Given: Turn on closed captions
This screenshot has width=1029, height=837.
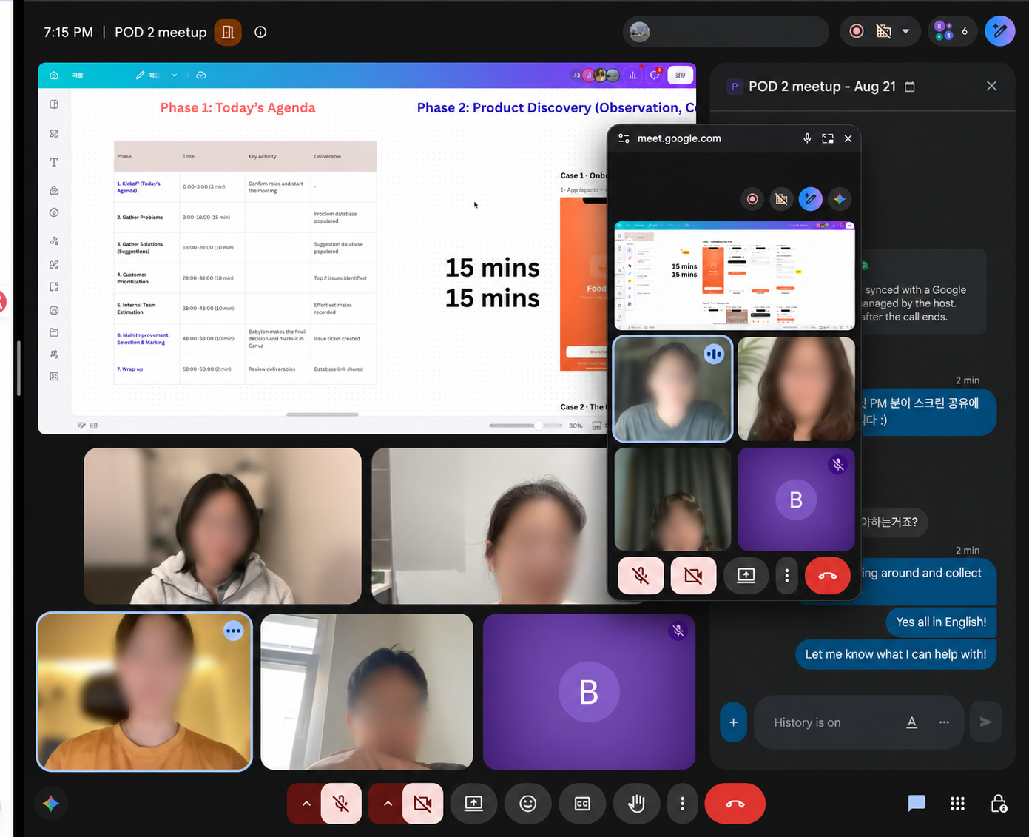Looking at the screenshot, I should tap(582, 804).
